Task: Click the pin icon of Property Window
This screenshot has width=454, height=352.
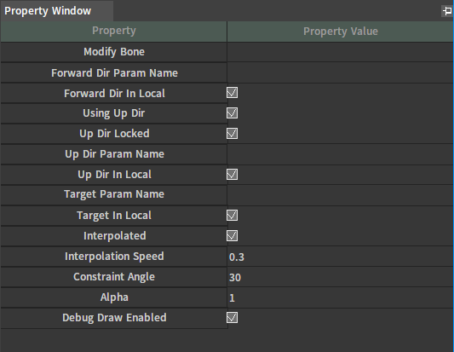Action: (x=447, y=11)
